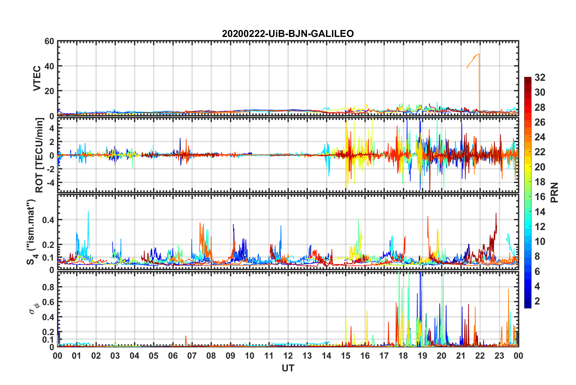
Task: Click colorbar tick label 2
Action: click(x=537, y=301)
